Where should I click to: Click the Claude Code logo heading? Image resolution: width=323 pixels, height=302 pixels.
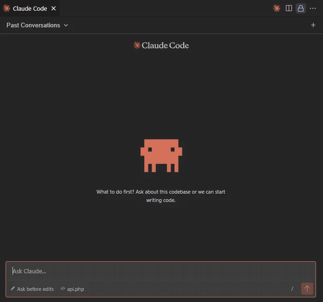tap(161, 45)
